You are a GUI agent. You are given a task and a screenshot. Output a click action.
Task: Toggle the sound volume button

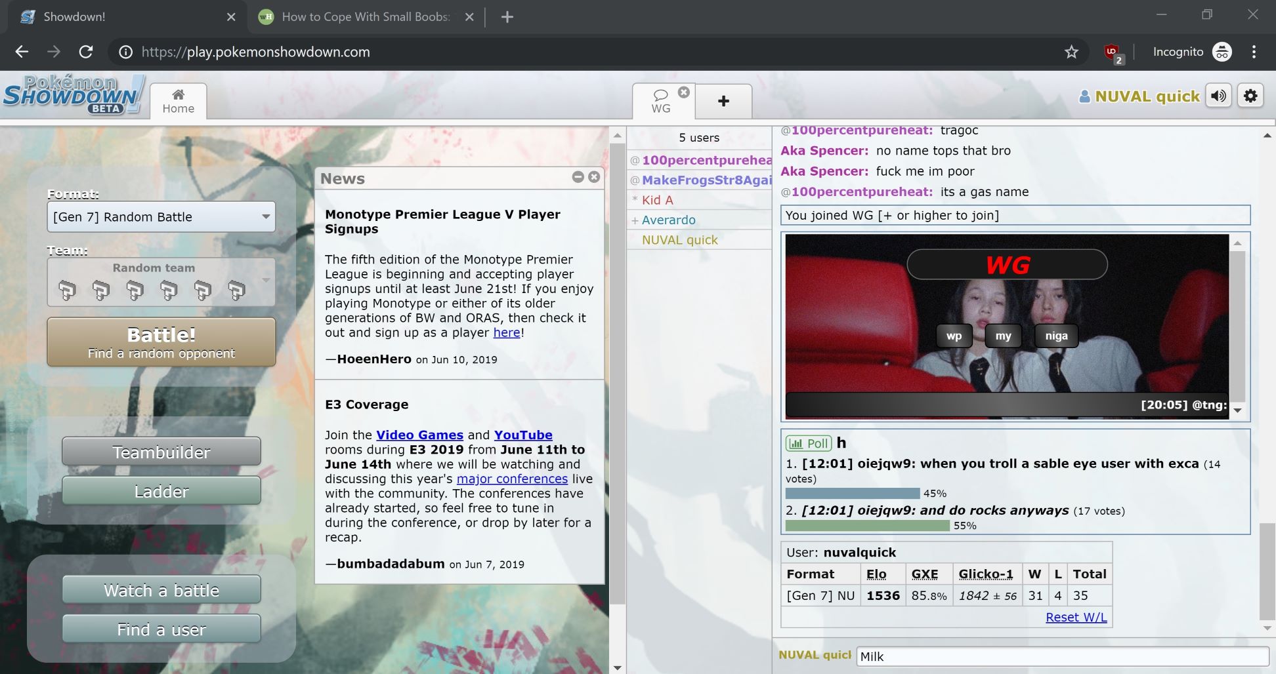1219,96
